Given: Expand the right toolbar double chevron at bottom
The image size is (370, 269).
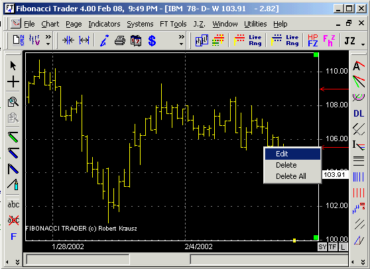Looking at the screenshot, I should tap(363, 262).
